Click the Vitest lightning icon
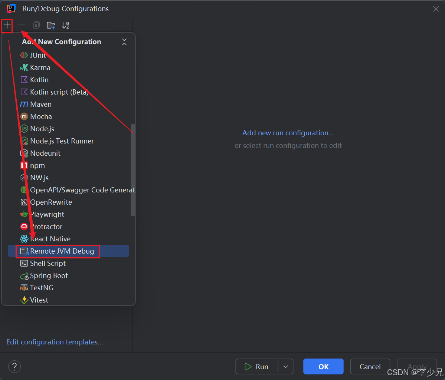This screenshot has height=380, width=445. pyautogui.click(x=24, y=300)
